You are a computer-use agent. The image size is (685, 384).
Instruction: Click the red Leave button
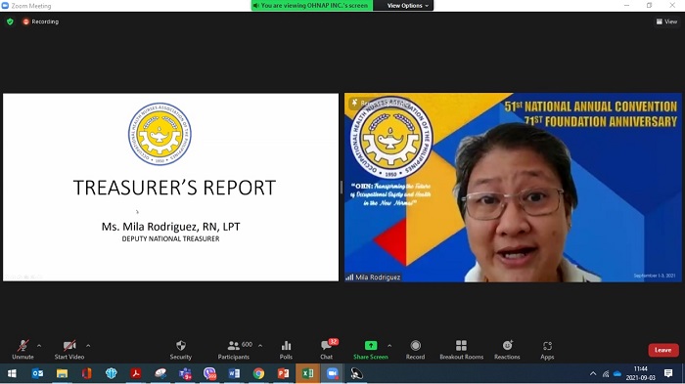click(x=663, y=350)
